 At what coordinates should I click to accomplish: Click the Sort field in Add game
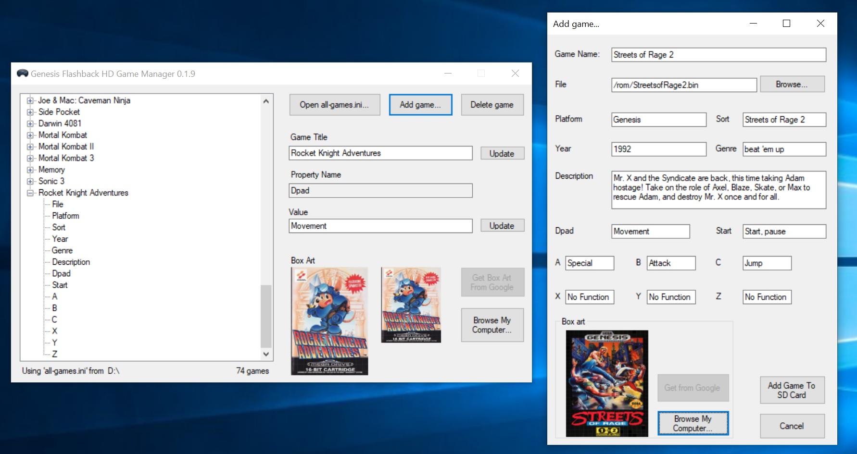click(784, 120)
